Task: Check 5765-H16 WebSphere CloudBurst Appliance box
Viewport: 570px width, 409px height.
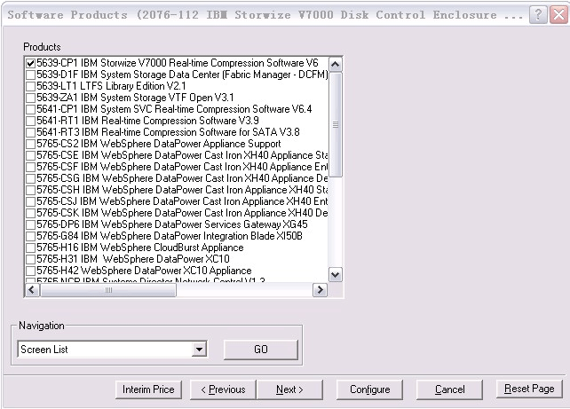Action: [x=30, y=248]
